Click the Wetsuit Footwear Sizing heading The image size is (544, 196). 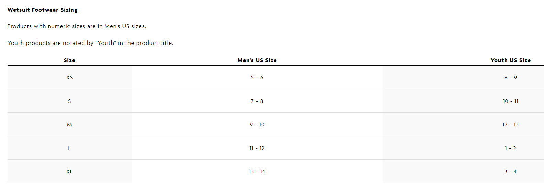(x=43, y=10)
